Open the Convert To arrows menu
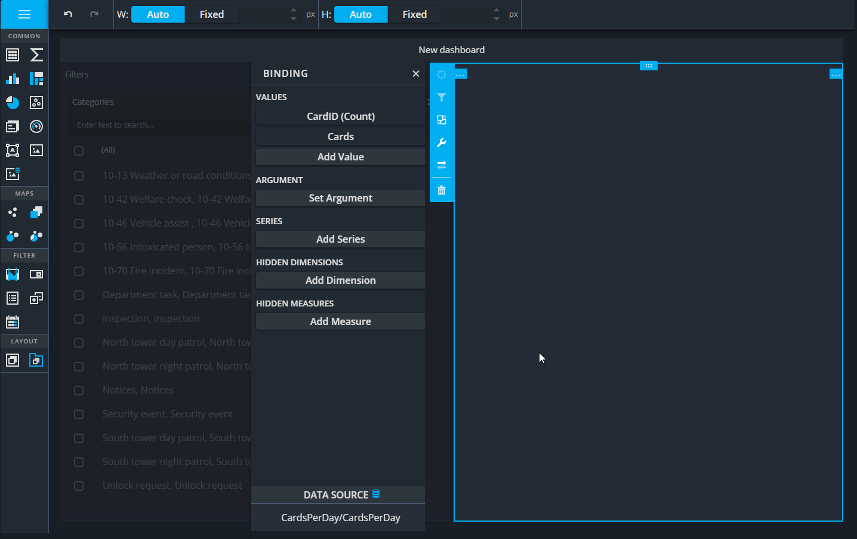Screen dimensions: 857x539 (442, 165)
